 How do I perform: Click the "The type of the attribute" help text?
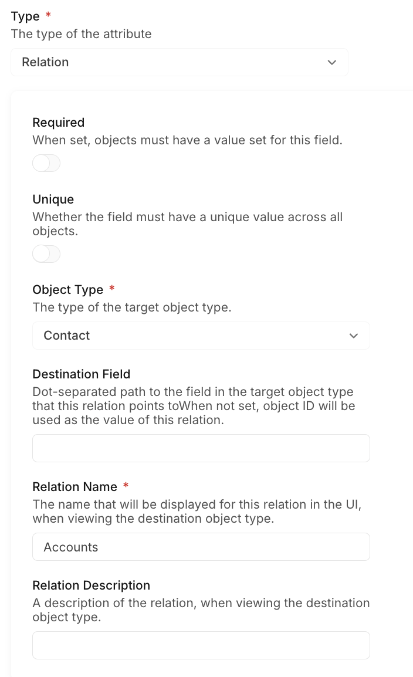coord(81,34)
